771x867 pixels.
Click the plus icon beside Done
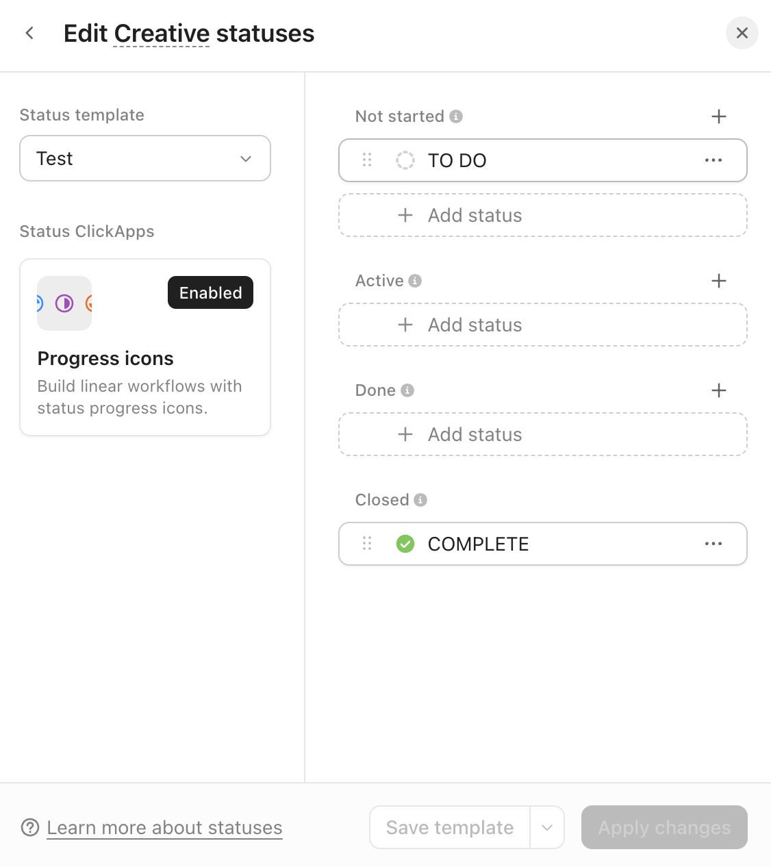[x=718, y=390]
